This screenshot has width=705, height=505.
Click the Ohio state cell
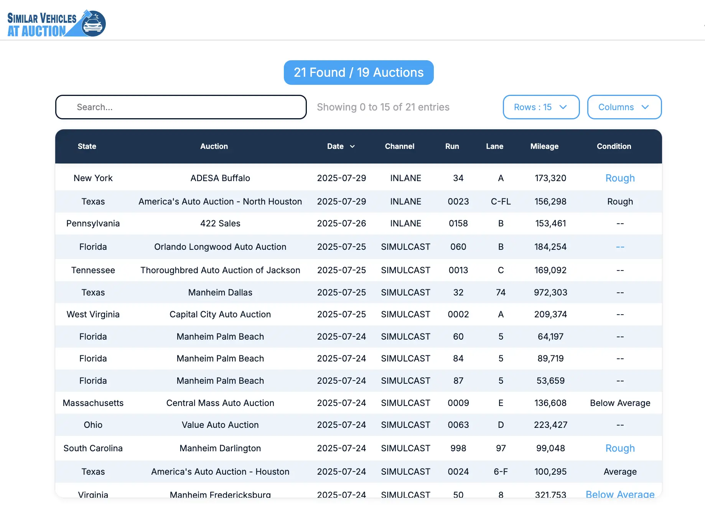(x=93, y=425)
